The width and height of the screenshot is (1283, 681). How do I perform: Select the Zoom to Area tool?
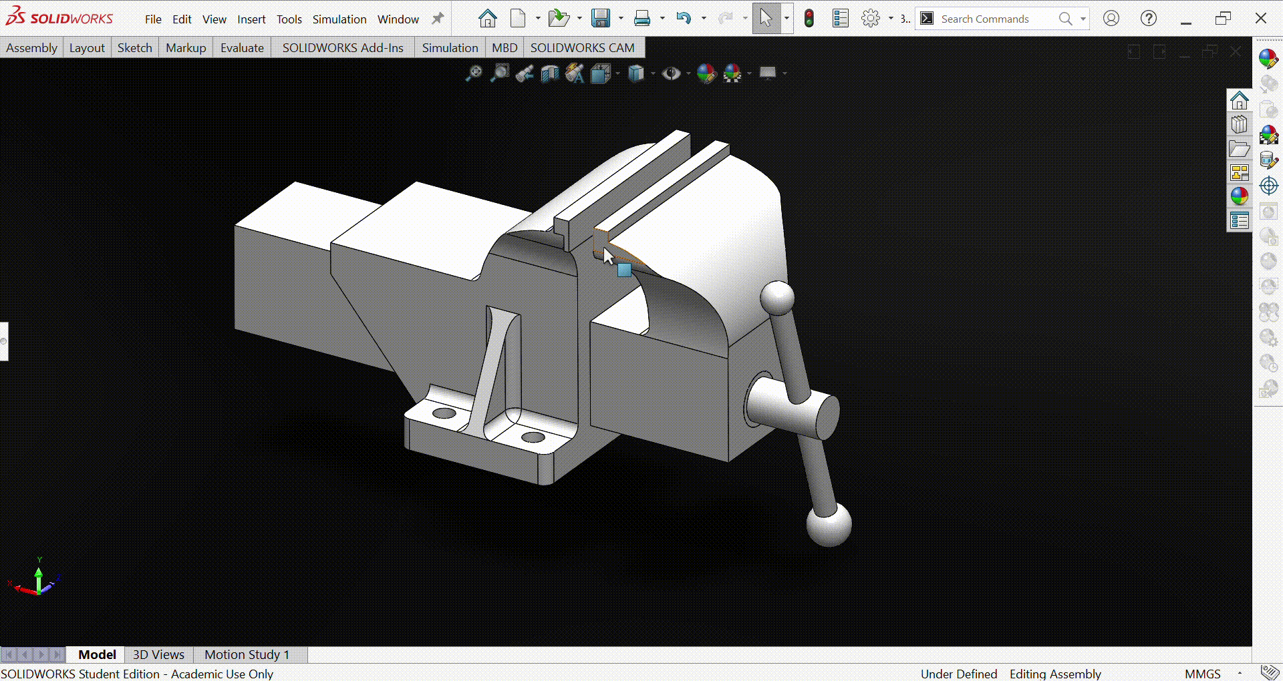pos(499,73)
